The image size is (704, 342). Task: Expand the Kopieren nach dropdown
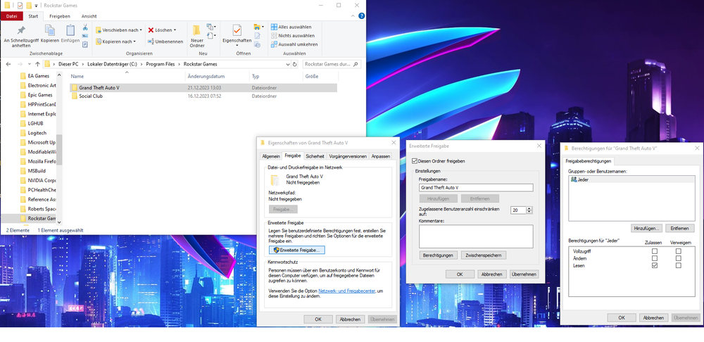point(134,42)
